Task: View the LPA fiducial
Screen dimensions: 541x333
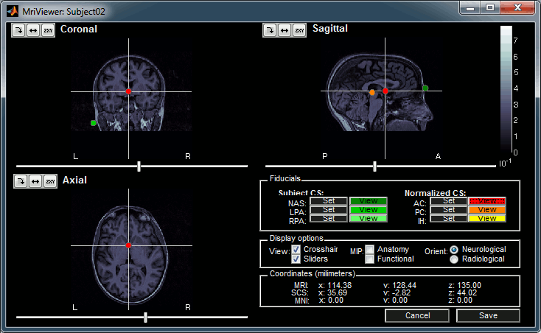Action: click(x=368, y=210)
